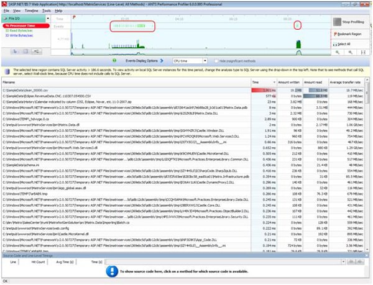Click the red bookmark flag on timeline
The height and width of the screenshot is (285, 373).
point(74,17)
